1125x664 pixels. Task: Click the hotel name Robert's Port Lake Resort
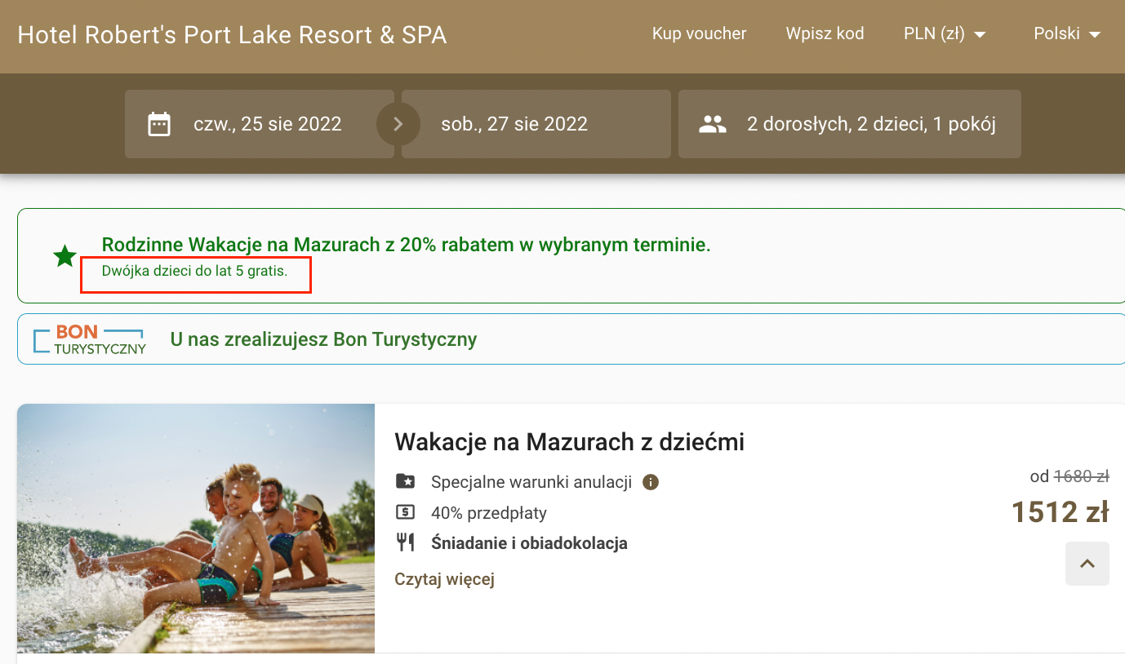(x=232, y=35)
